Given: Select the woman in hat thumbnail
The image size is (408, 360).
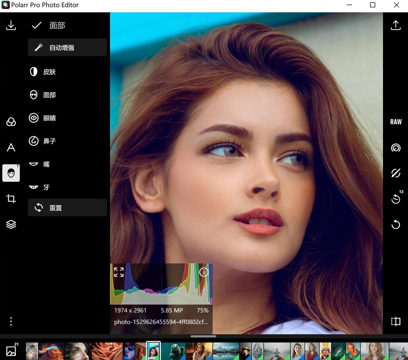Looking at the screenshot, I should (245, 351).
